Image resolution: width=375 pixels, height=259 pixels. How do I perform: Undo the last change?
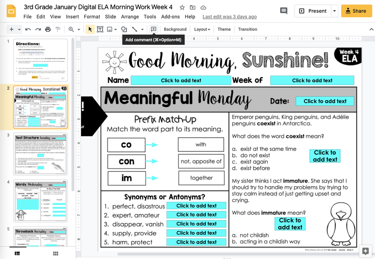coord(28,29)
